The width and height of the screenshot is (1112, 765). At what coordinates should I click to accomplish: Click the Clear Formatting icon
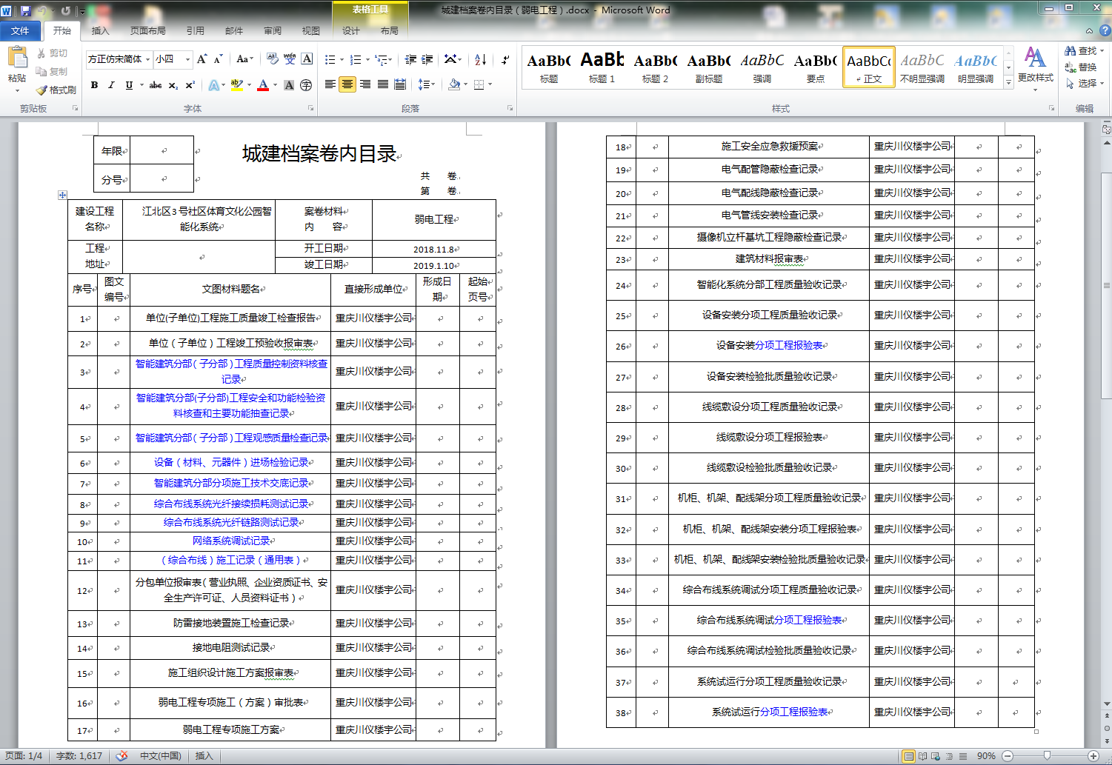click(x=273, y=59)
